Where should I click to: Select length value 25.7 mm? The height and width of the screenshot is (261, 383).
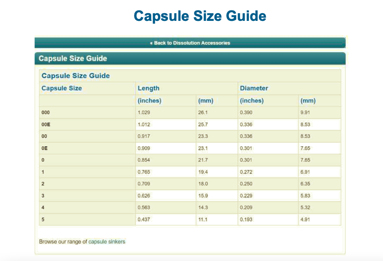[203, 124]
